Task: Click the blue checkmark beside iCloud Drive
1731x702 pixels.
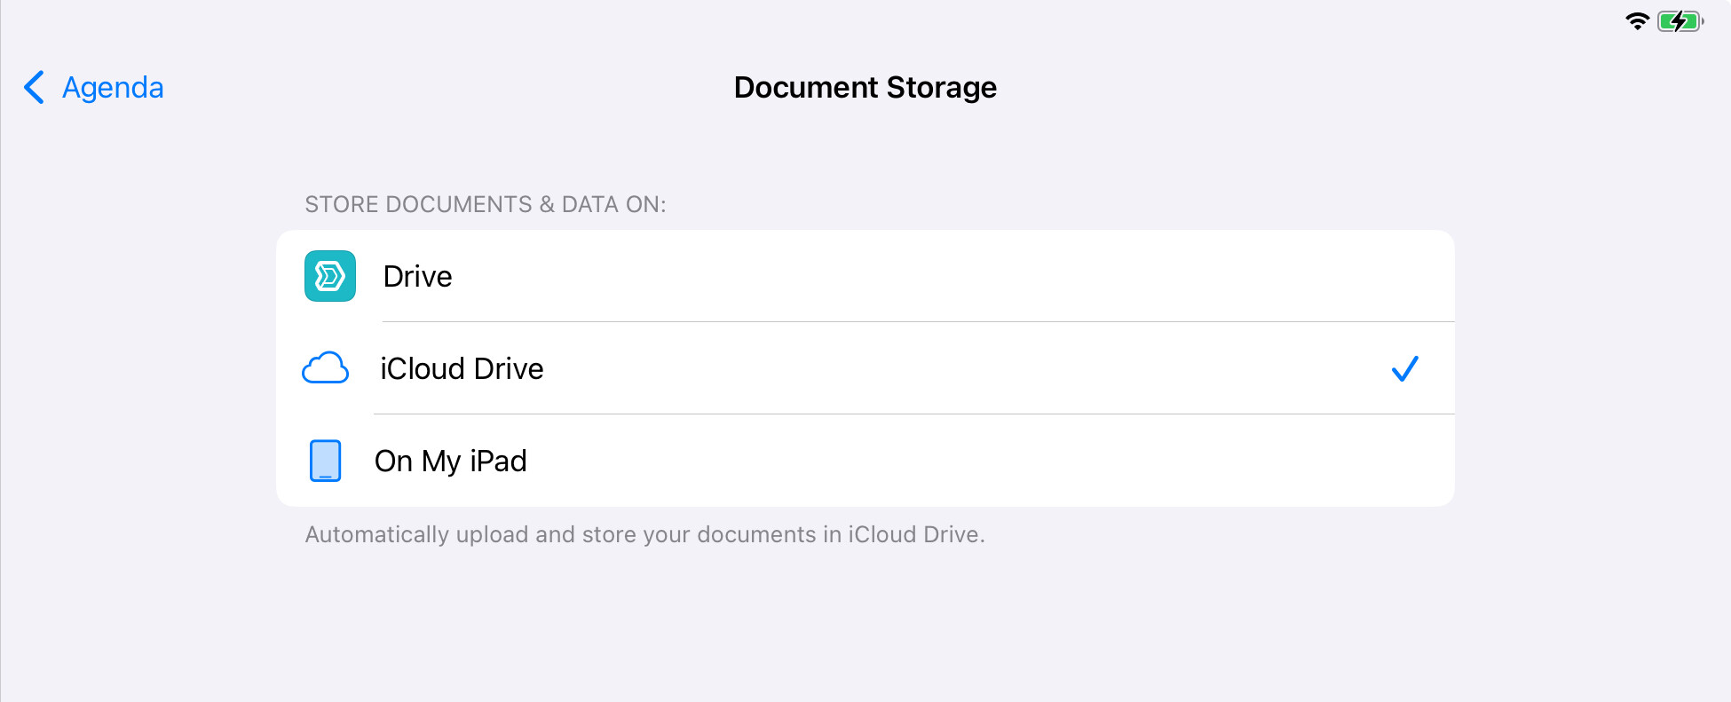Action: click(x=1405, y=368)
